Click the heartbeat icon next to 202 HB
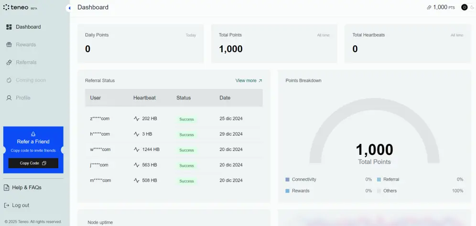The width and height of the screenshot is (476, 226). (x=137, y=118)
